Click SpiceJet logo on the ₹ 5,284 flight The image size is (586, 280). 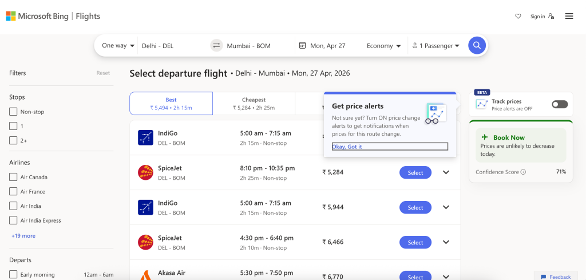[145, 172]
